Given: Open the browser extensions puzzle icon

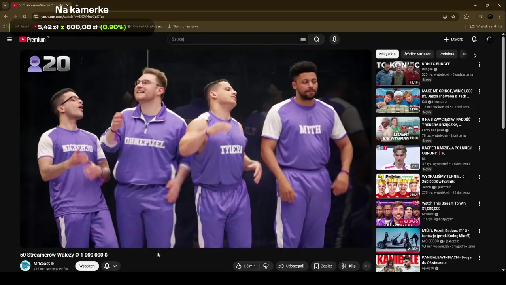Looking at the screenshot, I should [466, 17].
